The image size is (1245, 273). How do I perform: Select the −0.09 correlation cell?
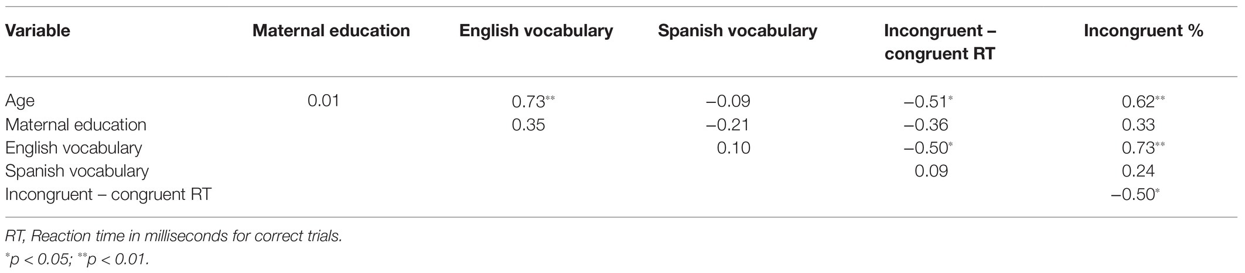[x=726, y=101]
